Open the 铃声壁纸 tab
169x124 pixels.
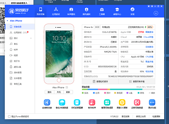71,12
